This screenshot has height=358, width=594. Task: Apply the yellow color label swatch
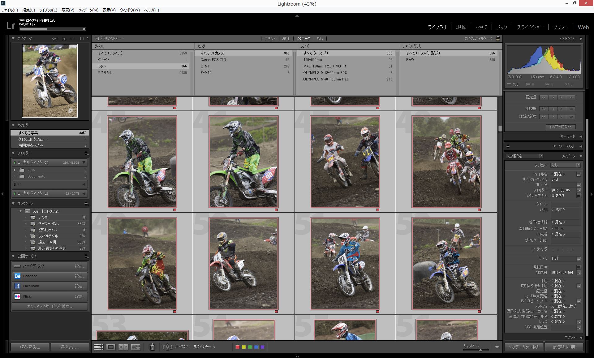[x=244, y=347]
